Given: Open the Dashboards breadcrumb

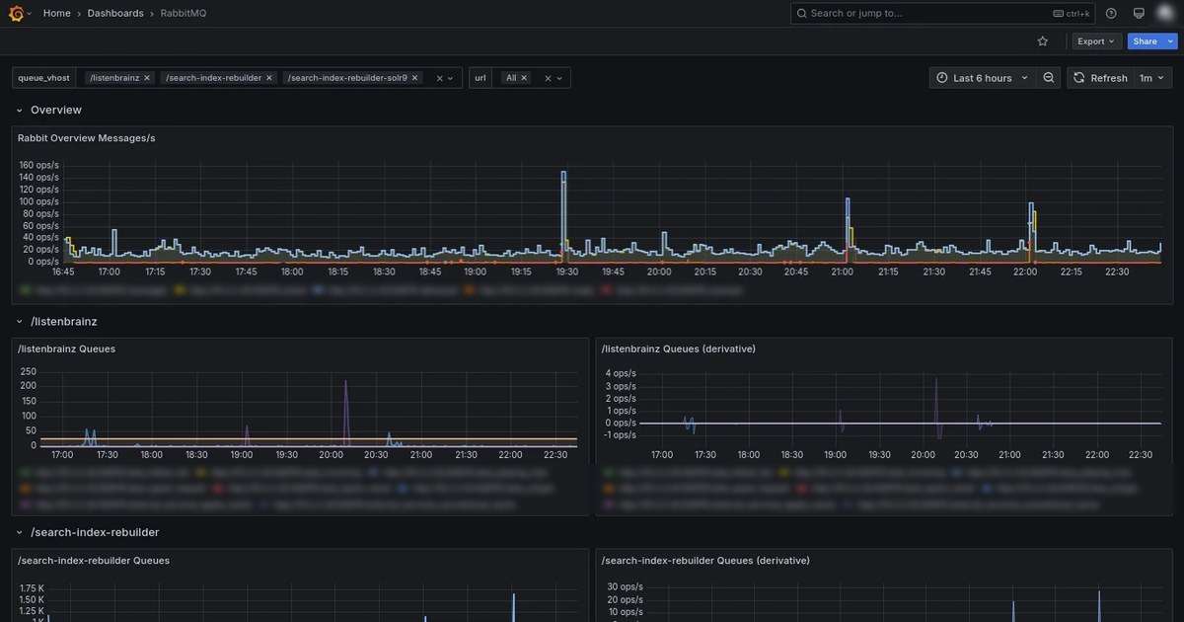Looking at the screenshot, I should pos(114,13).
